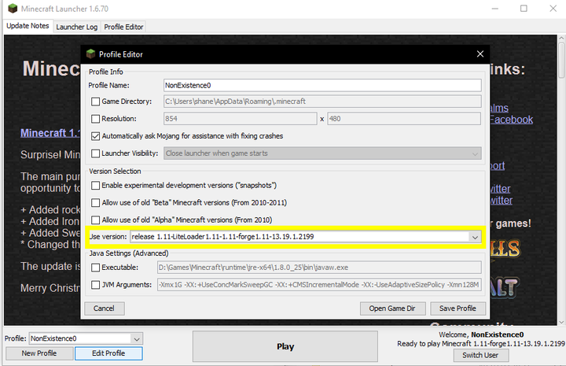Uncheck automatically ask Mojang for crash assistance
Viewport: 566px width, 366px height.
[x=95, y=136]
